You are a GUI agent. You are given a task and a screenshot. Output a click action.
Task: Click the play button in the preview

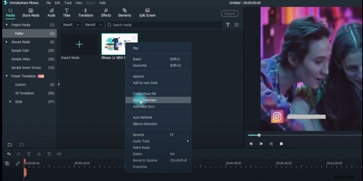(261, 144)
